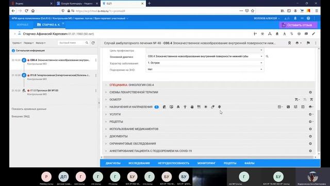Open the Файлы bottom tab
This screenshot has width=330, height=186.
(250, 163)
